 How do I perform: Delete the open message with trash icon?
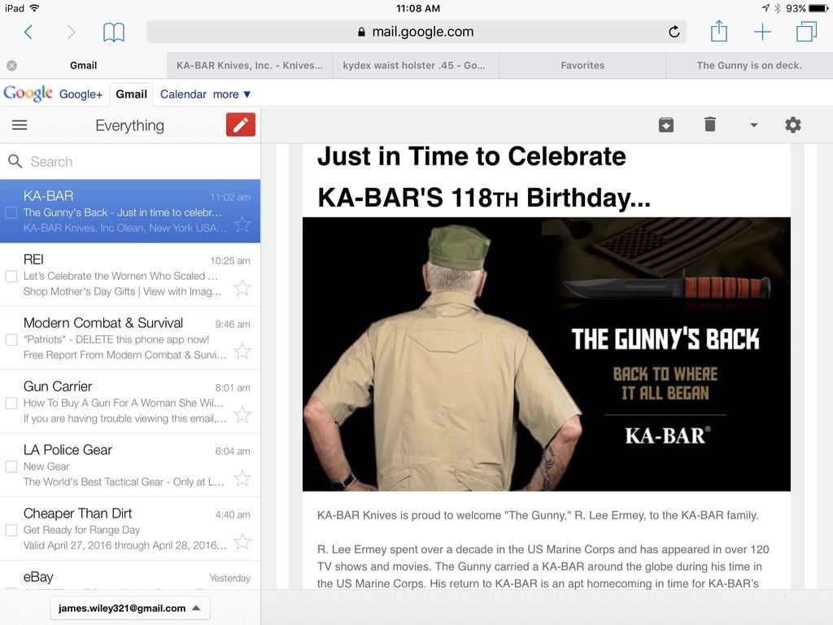(x=709, y=125)
